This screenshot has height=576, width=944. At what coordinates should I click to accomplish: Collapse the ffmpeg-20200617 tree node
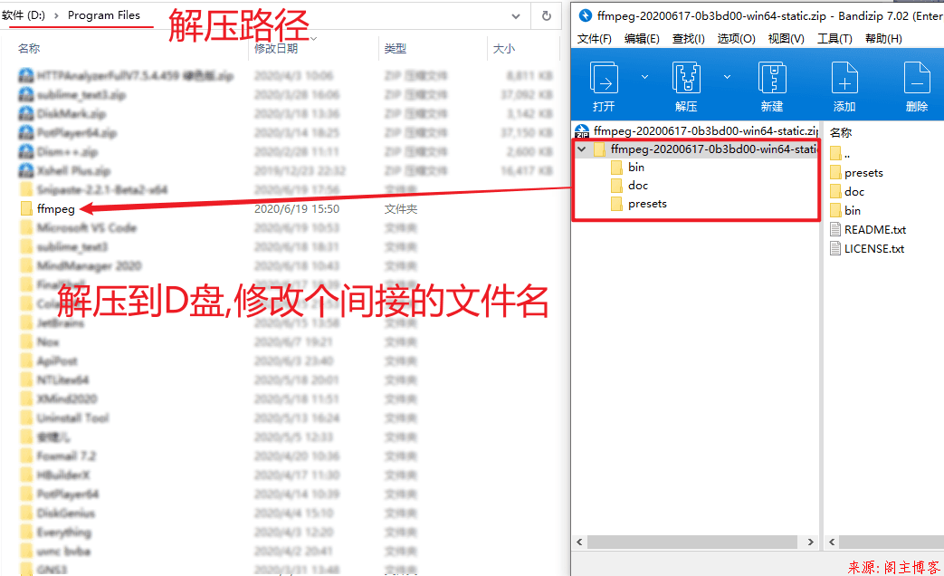[582, 149]
